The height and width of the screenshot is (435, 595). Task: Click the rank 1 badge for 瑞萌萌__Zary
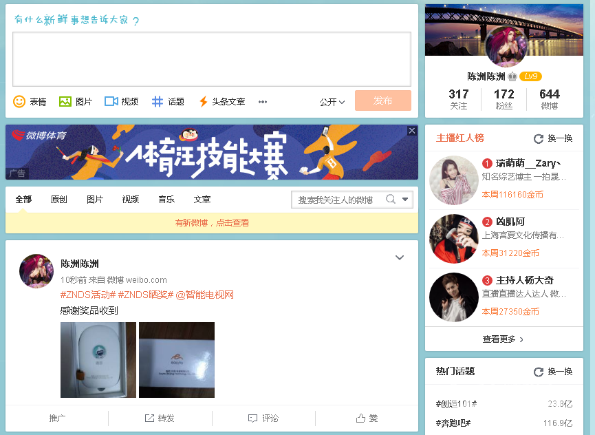pyautogui.click(x=487, y=164)
